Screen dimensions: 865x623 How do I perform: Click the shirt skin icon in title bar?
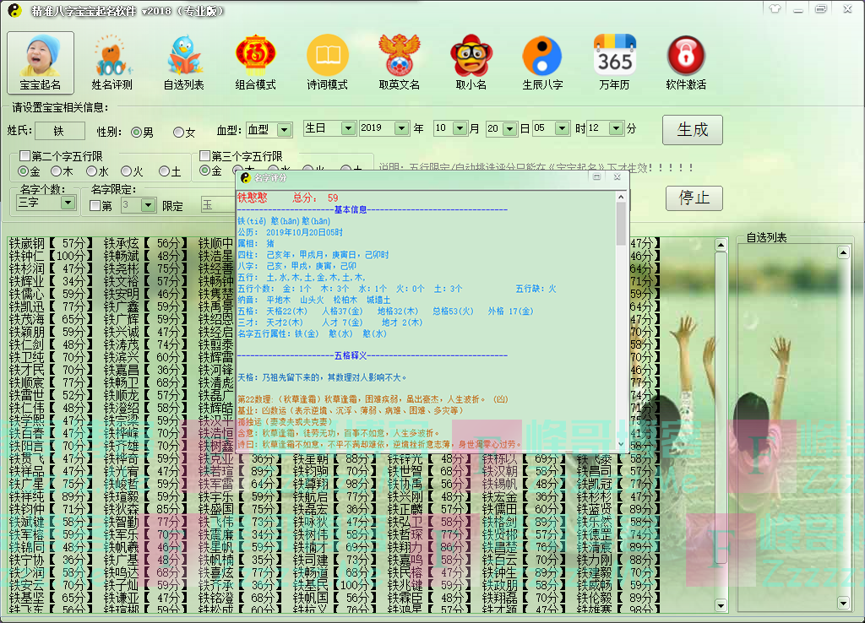pyautogui.click(x=775, y=8)
